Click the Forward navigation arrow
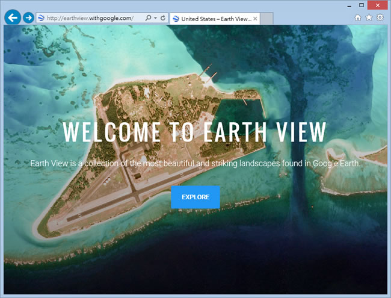Viewport: 391px width, 298px height. pos(28,18)
